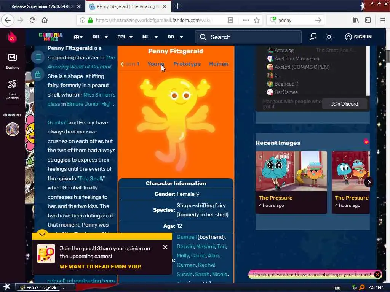Open the taskbar start star icon
The height and width of the screenshot is (292, 390).
pyautogui.click(x=6, y=287)
